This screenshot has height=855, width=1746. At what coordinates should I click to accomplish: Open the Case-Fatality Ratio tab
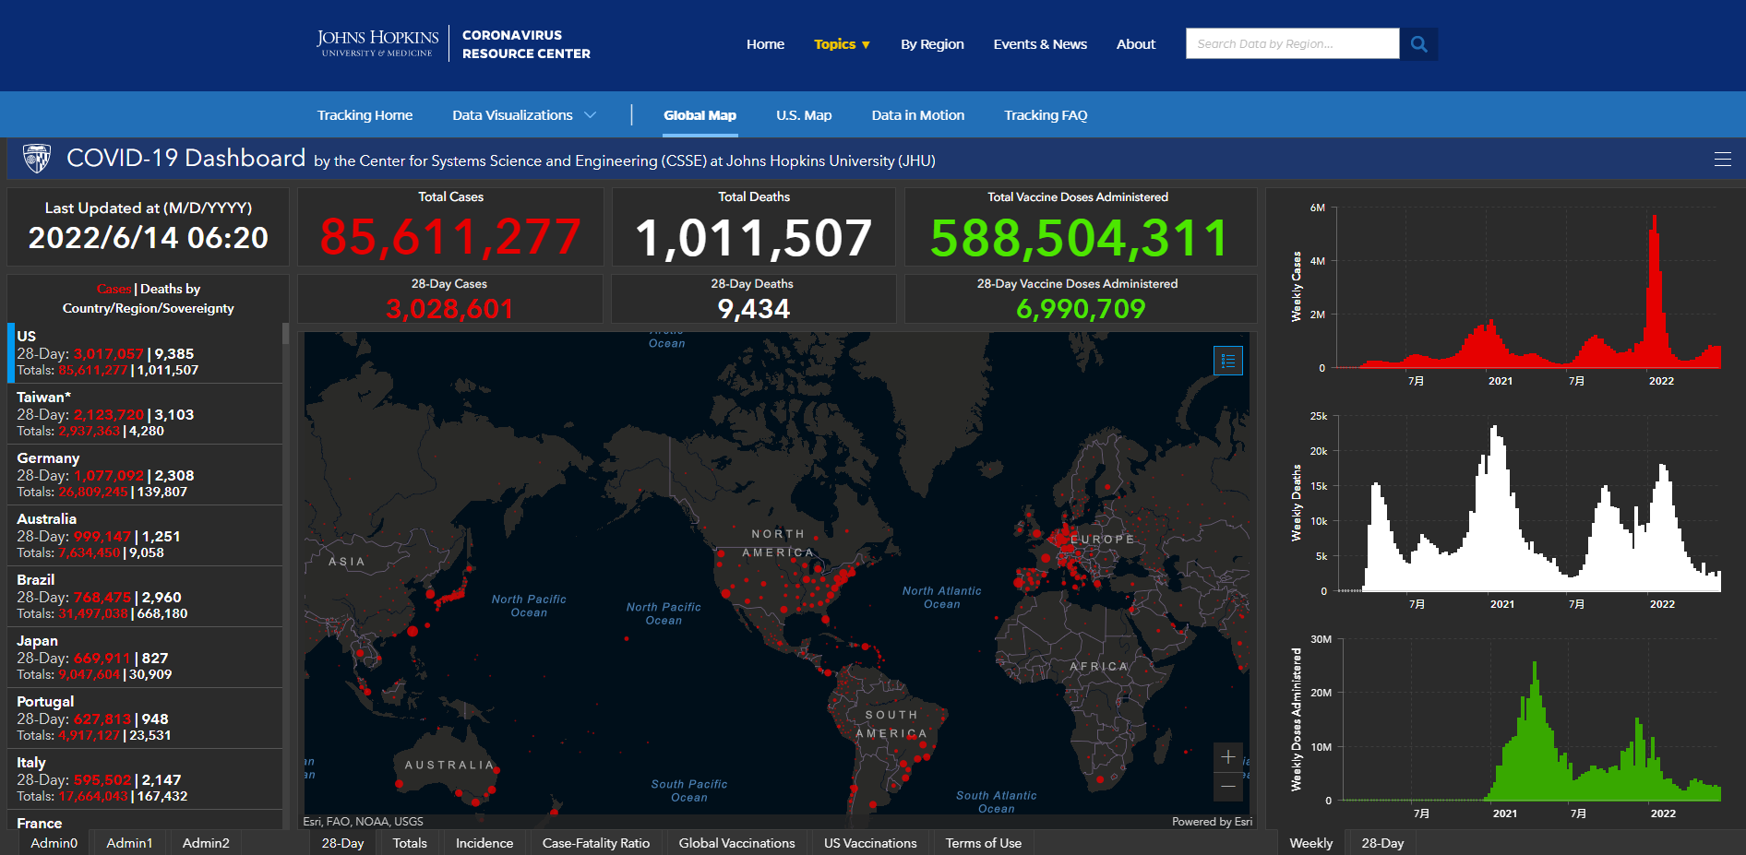click(595, 843)
